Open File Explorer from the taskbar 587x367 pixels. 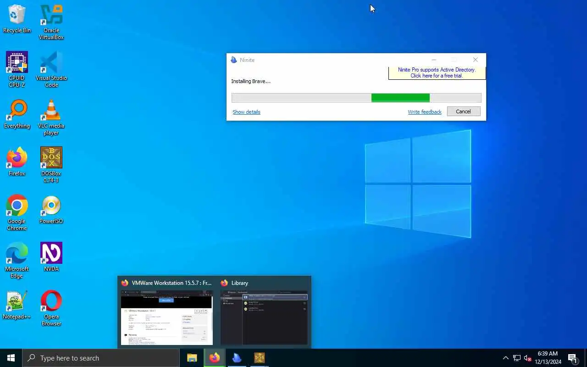point(192,358)
